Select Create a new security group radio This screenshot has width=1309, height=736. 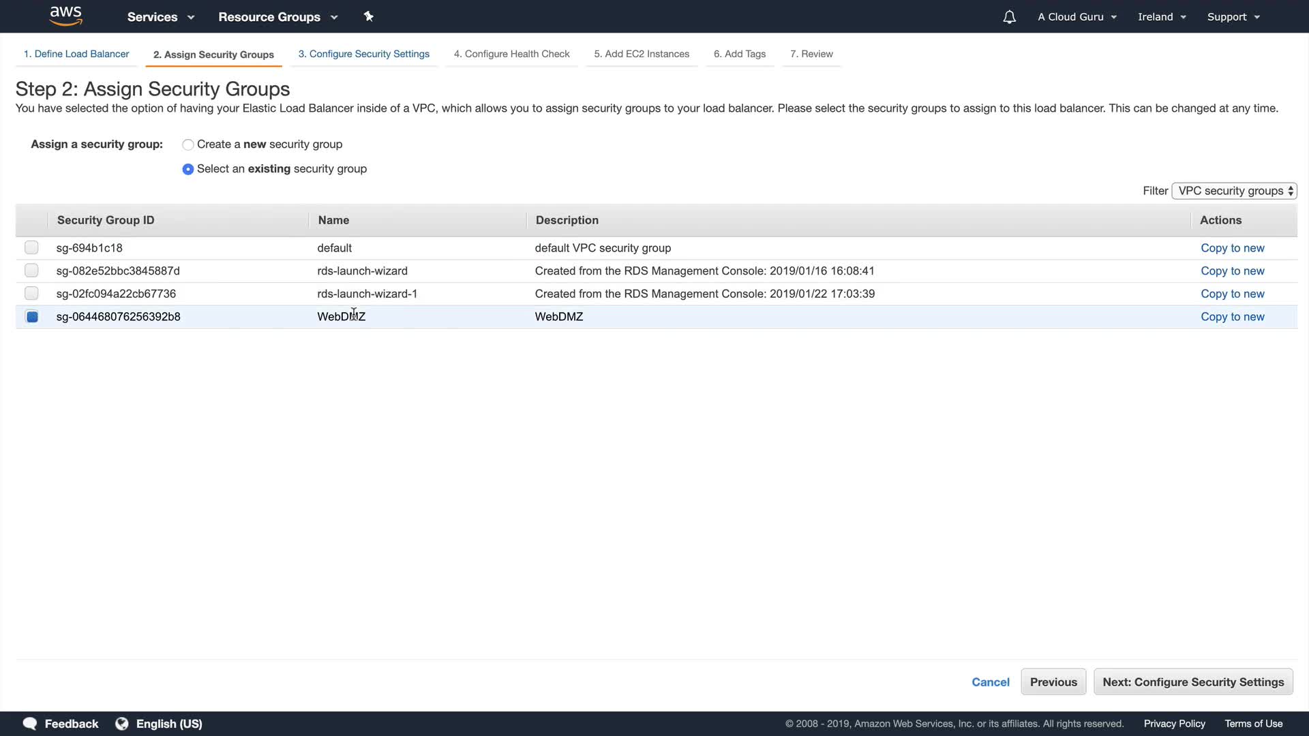188,144
